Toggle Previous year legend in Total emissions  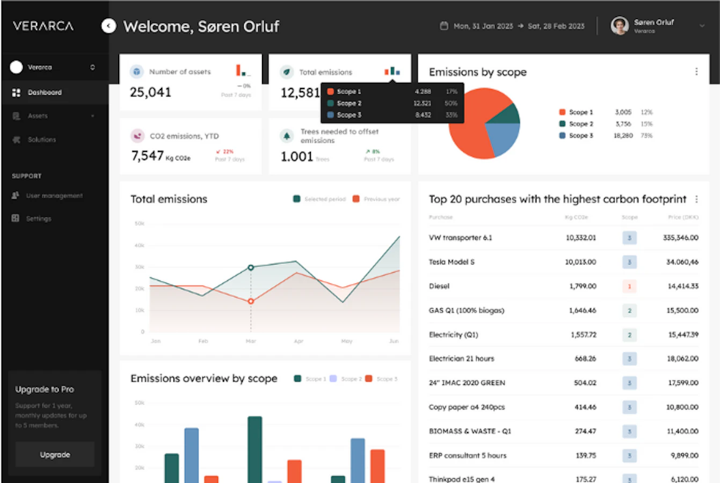376,199
